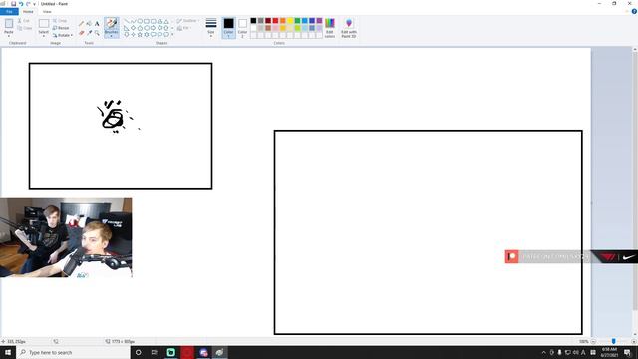
Task: Click the taskbar clock and date
Action: click(x=609, y=352)
